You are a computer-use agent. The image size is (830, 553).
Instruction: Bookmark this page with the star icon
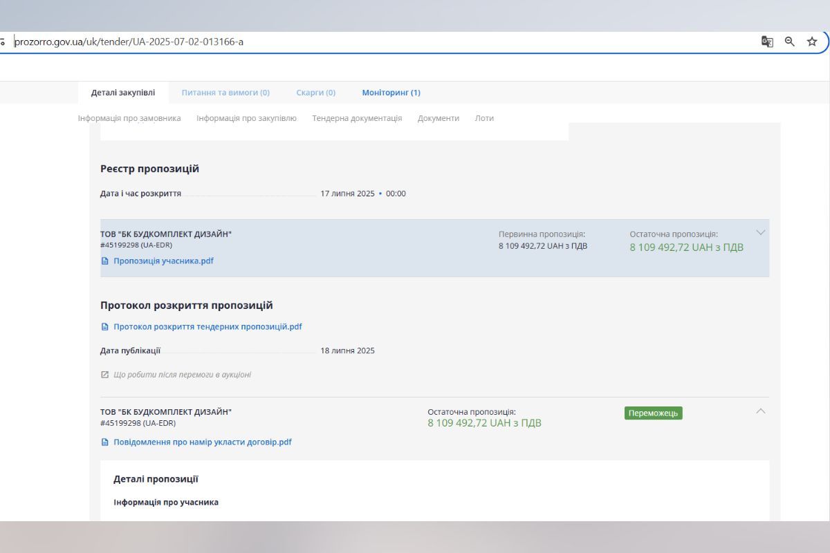812,41
